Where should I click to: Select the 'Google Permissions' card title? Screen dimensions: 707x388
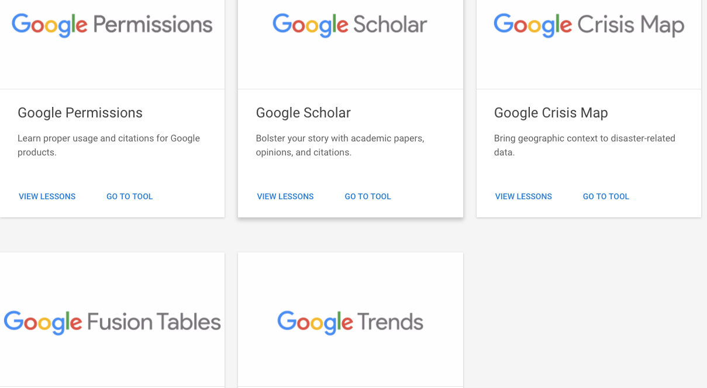(x=80, y=113)
